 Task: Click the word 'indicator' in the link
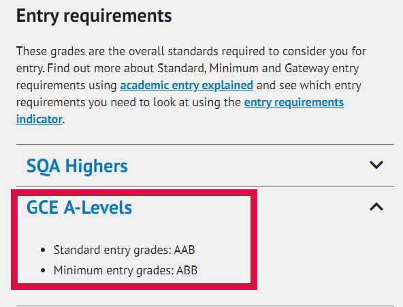pyautogui.click(x=39, y=119)
